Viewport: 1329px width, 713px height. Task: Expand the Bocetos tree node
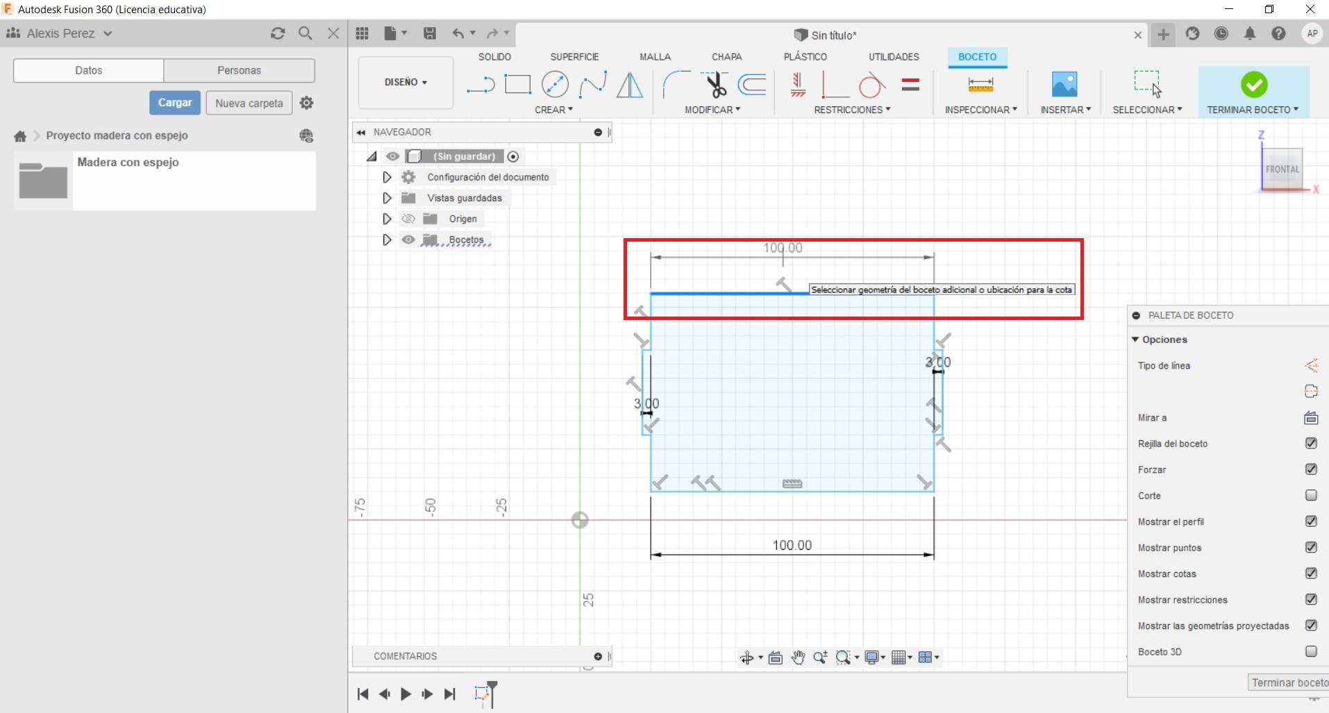(387, 240)
